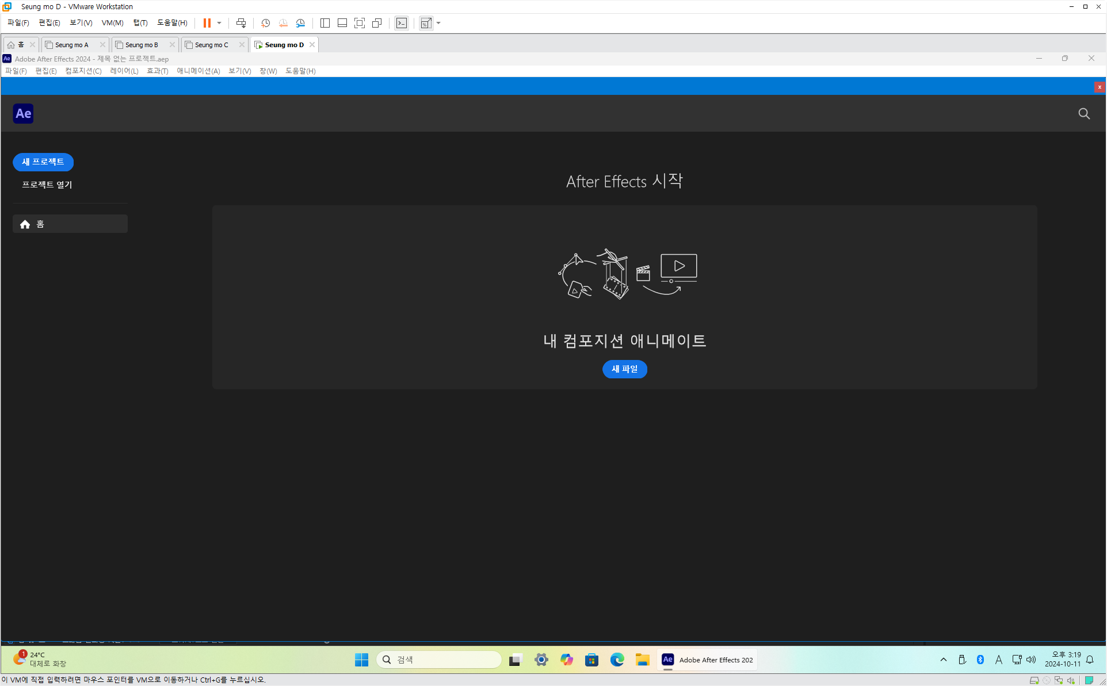
Task: Toggle the thumbnail bar view icon
Action: 342,23
